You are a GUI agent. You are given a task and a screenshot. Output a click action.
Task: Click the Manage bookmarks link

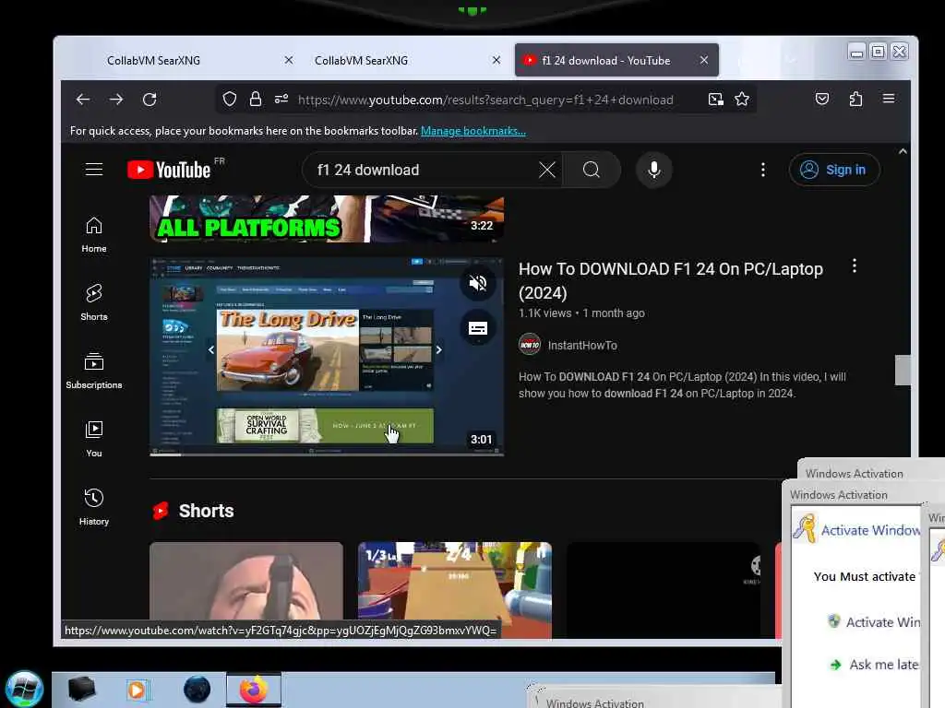pyautogui.click(x=473, y=131)
